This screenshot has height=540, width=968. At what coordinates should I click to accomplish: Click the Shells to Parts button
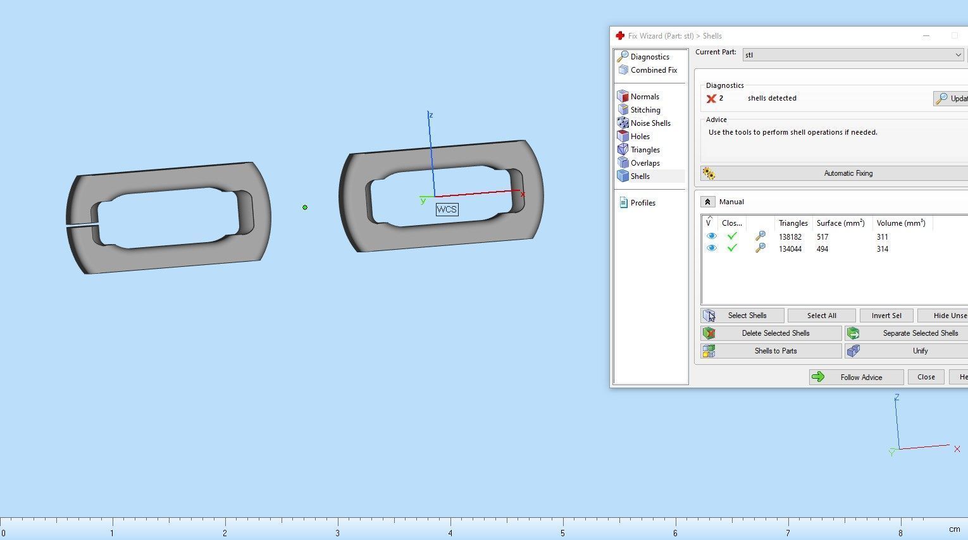point(771,351)
